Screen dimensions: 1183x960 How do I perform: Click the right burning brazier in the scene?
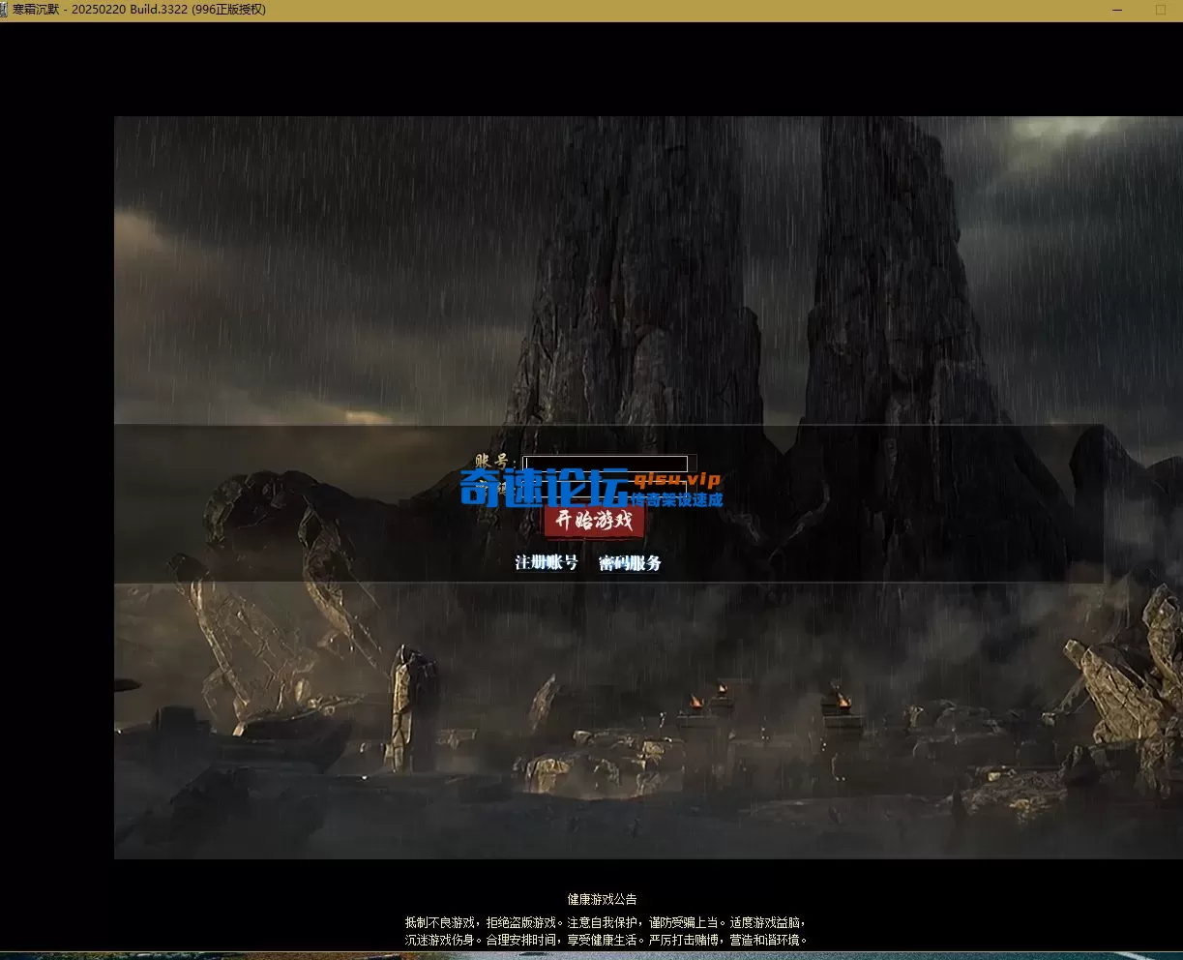(840, 699)
